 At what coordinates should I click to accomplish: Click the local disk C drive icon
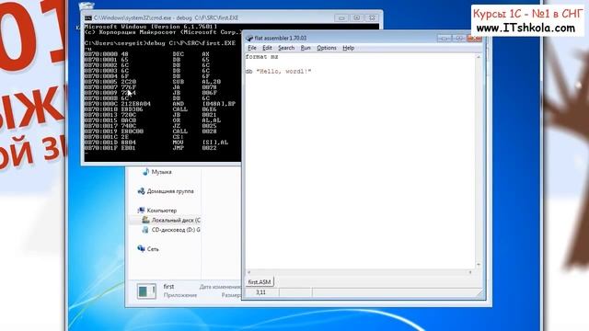click(x=145, y=221)
